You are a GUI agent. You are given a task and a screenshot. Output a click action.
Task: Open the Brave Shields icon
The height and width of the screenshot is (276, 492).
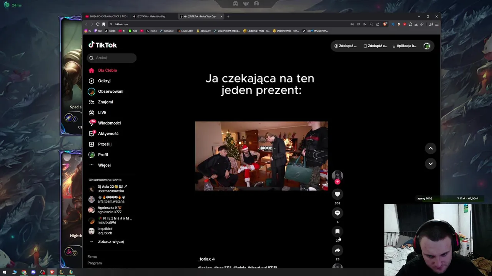(x=385, y=24)
